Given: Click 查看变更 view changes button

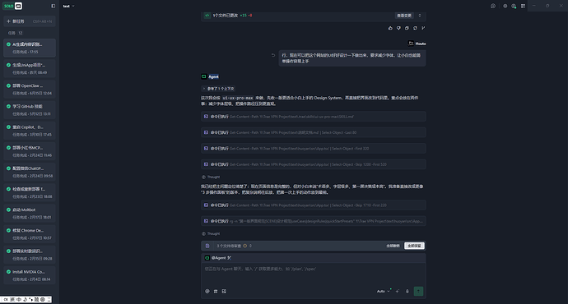Looking at the screenshot, I should (404, 16).
